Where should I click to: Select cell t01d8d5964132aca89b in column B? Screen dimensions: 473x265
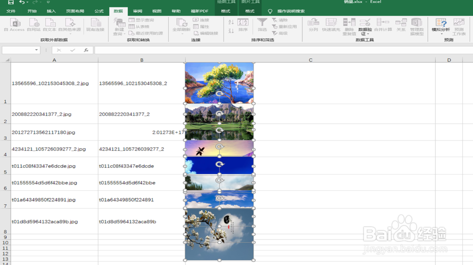click(141, 221)
